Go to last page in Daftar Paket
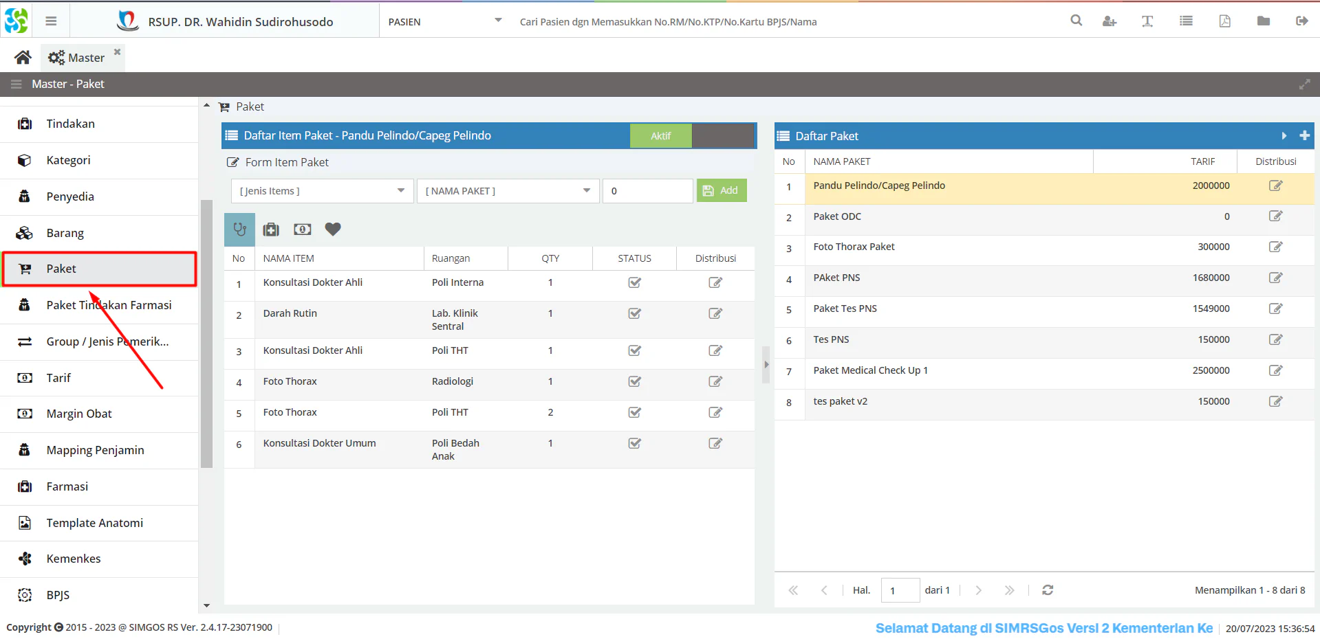Screen dimensions: 1320x639 click(1009, 590)
